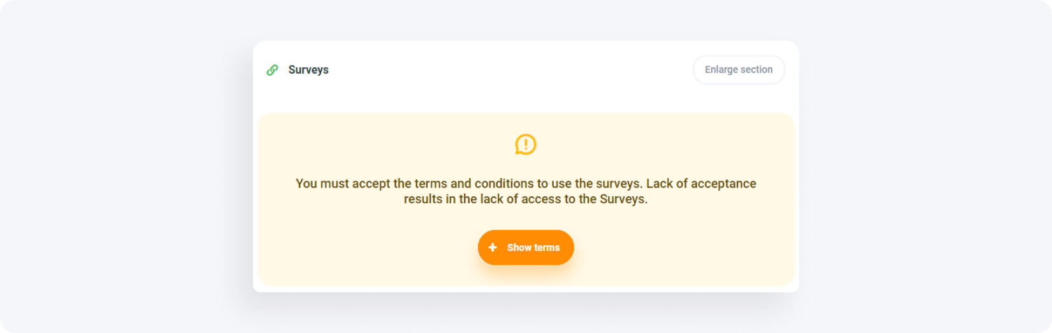Click "You must accept the terms" text
The width and height of the screenshot is (1052, 333).
pyautogui.click(x=371, y=184)
